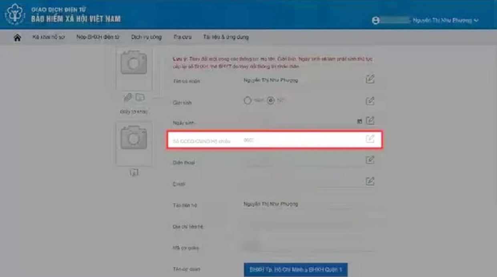Click the top camera photo placeholder
This screenshot has width=497, height=277.
[x=134, y=63]
